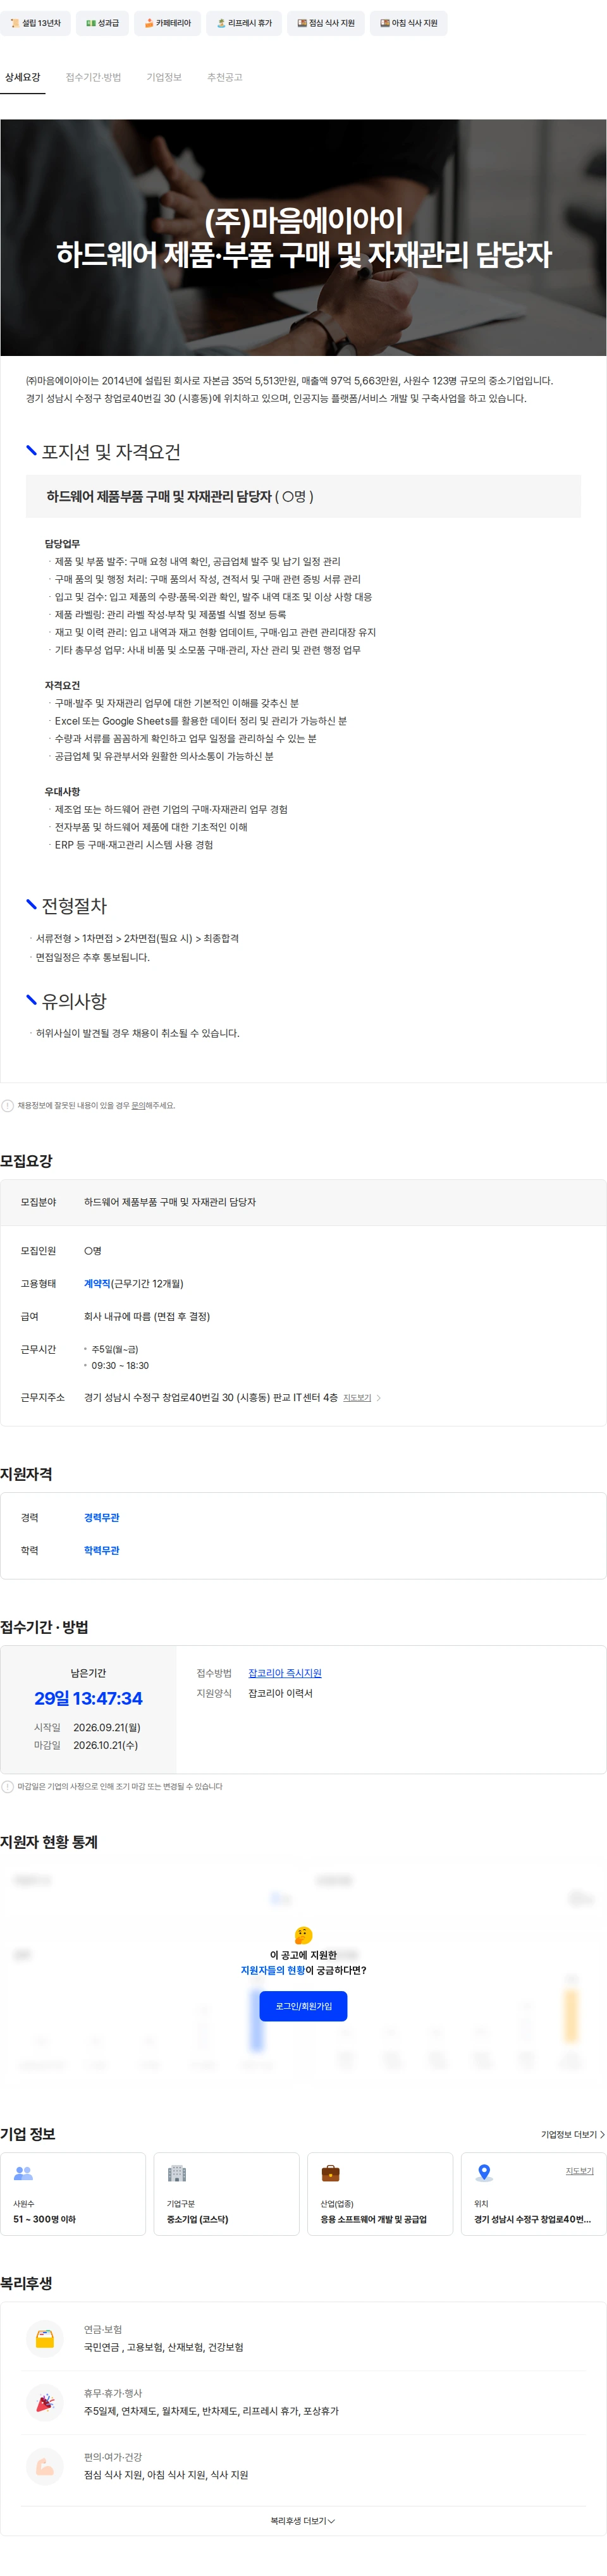The height and width of the screenshot is (2576, 607).
Task: Click the 편의·여가·건강 benefit icon
Action: tap(45, 2466)
